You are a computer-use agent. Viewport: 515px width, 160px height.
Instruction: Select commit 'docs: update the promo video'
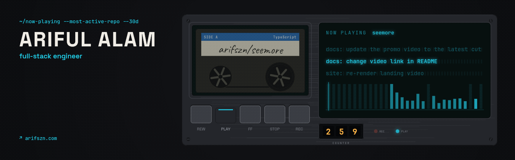pyautogui.click(x=404, y=50)
